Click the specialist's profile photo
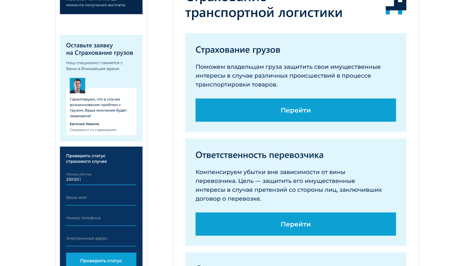 pyautogui.click(x=77, y=85)
